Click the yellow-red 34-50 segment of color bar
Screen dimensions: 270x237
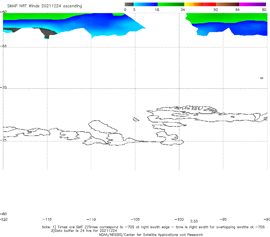pos(200,4)
